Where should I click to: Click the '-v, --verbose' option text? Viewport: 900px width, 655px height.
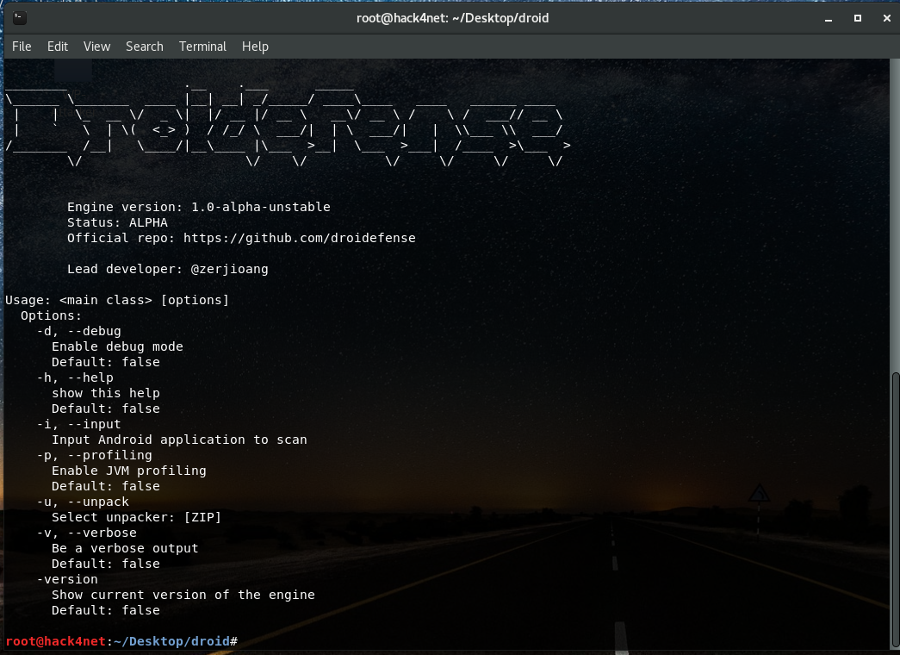[x=87, y=533]
